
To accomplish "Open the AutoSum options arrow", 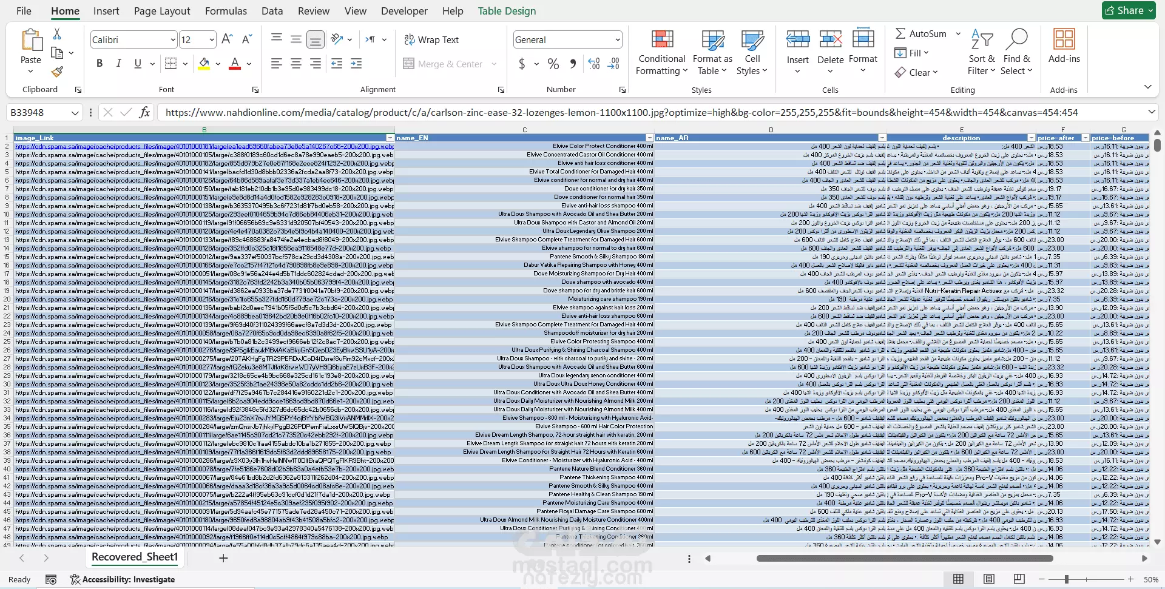I will tap(958, 34).
